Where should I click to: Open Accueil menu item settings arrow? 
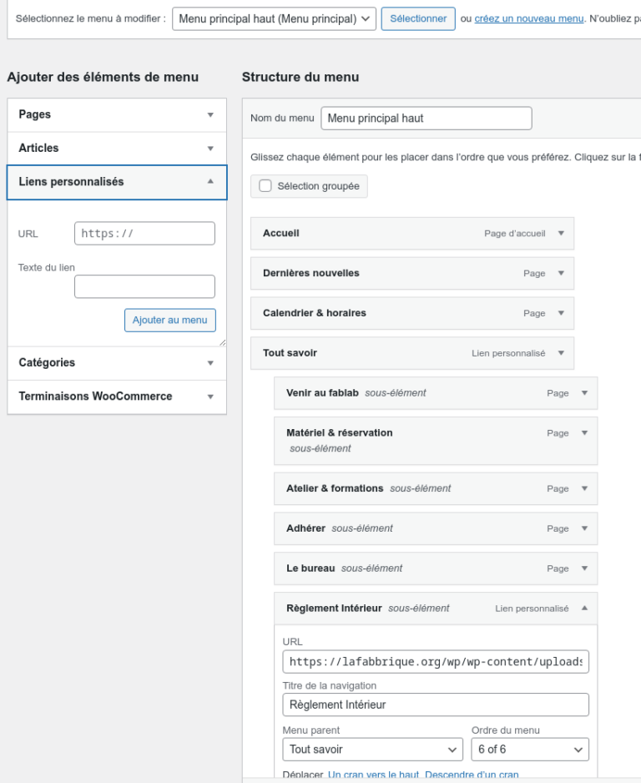coord(561,233)
